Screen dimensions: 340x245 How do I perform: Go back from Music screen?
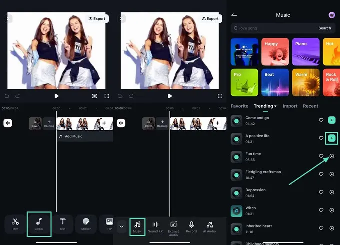point(234,15)
